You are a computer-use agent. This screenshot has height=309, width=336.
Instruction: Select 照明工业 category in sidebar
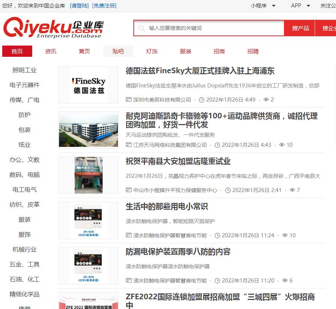pos(24,70)
